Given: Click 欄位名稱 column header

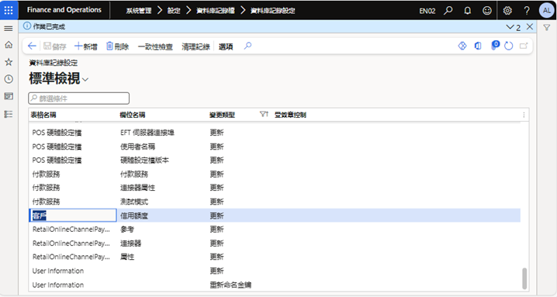Looking at the screenshot, I should pyautogui.click(x=133, y=115).
